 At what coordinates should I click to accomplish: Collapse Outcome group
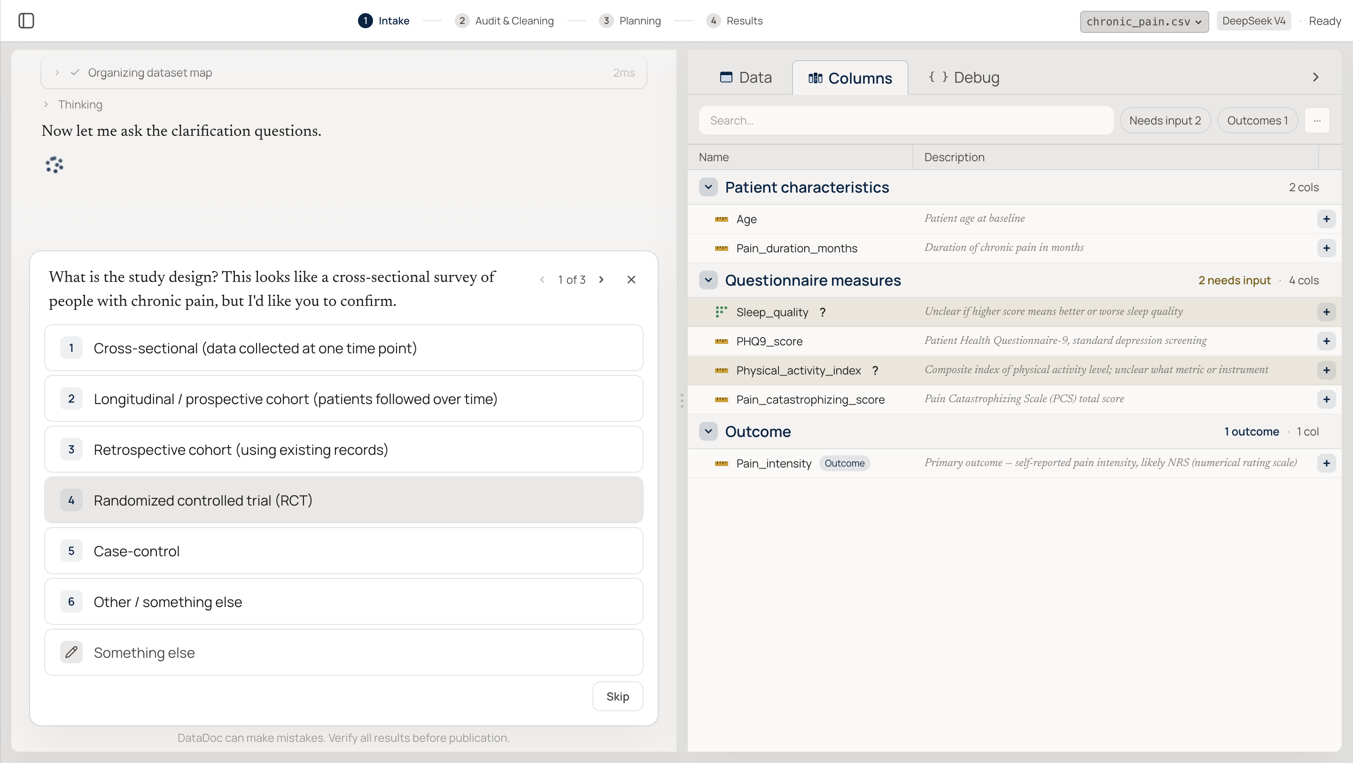708,432
